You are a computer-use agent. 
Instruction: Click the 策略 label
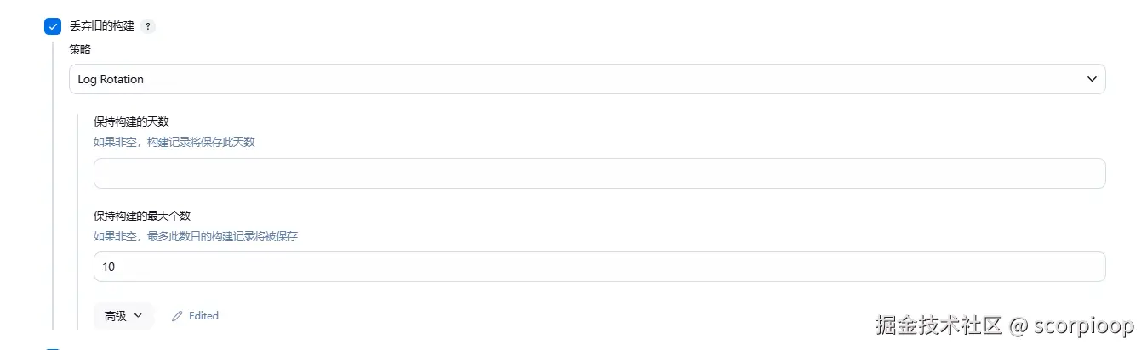80,49
